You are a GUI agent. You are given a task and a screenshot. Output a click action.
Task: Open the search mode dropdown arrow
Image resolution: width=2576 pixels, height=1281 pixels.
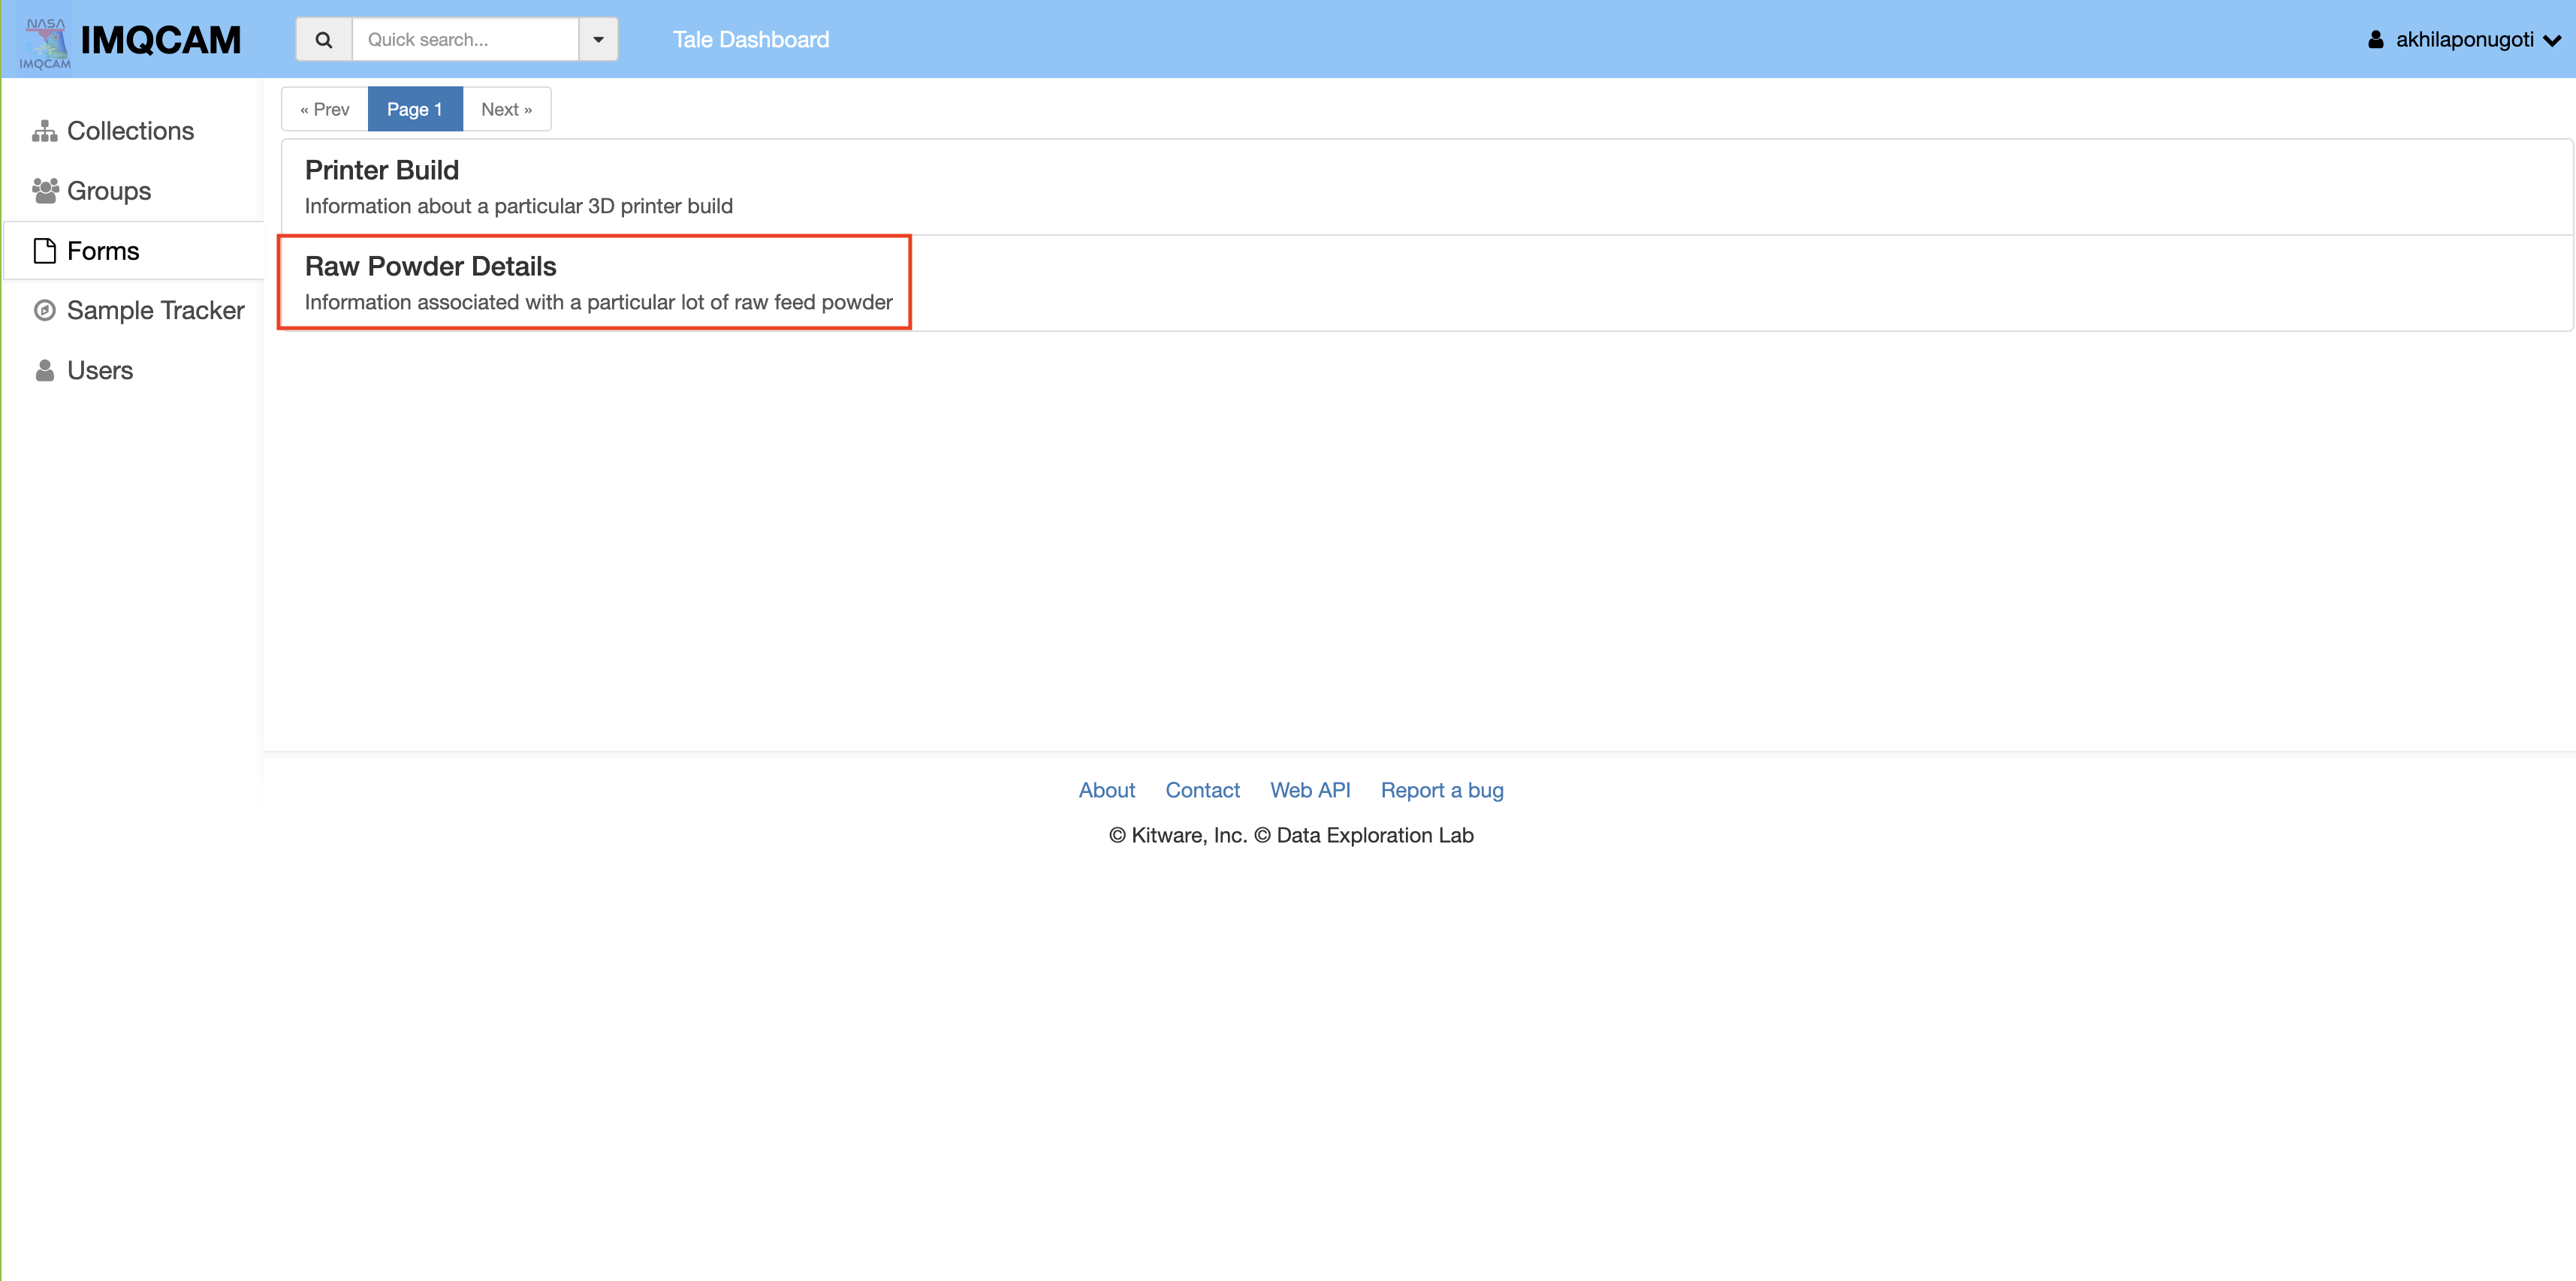(x=598, y=40)
